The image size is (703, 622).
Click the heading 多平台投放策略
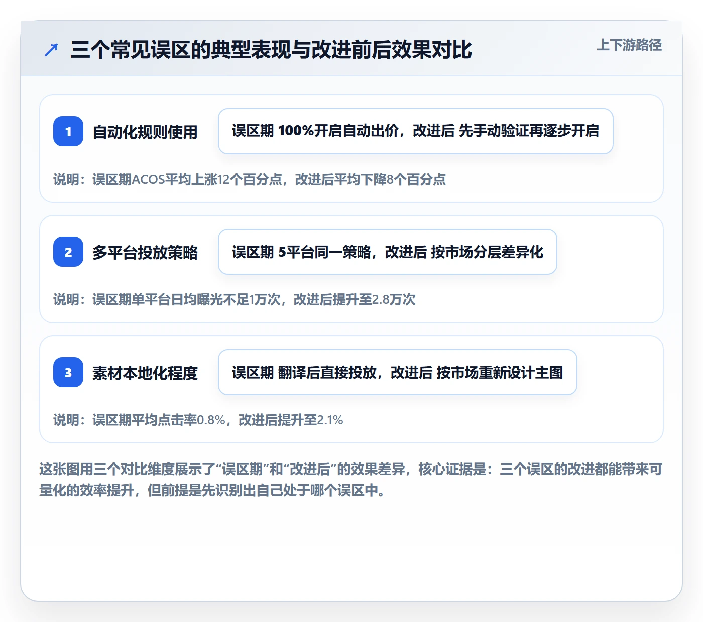pyautogui.click(x=145, y=253)
